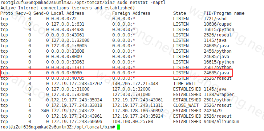Click the '18636/cupsd' program entry
264x131 pixels.
point(218,24)
